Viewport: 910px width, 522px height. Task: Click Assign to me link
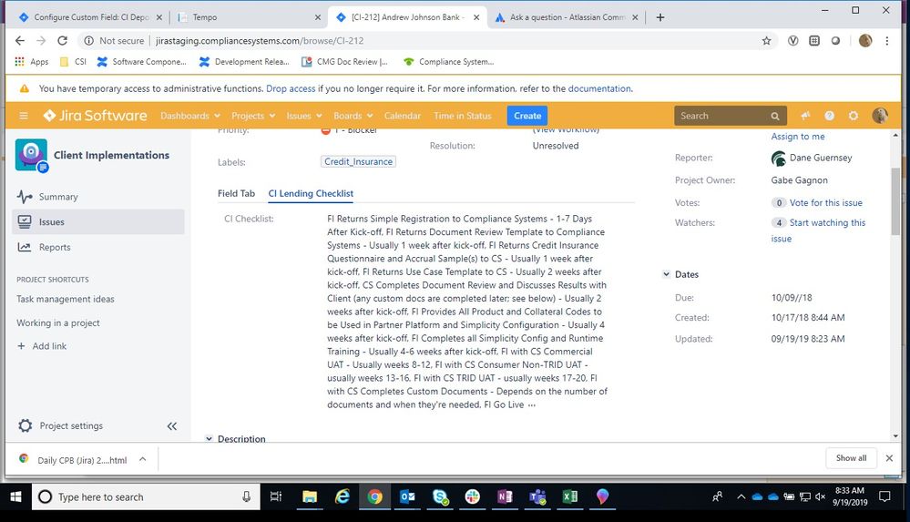(797, 137)
